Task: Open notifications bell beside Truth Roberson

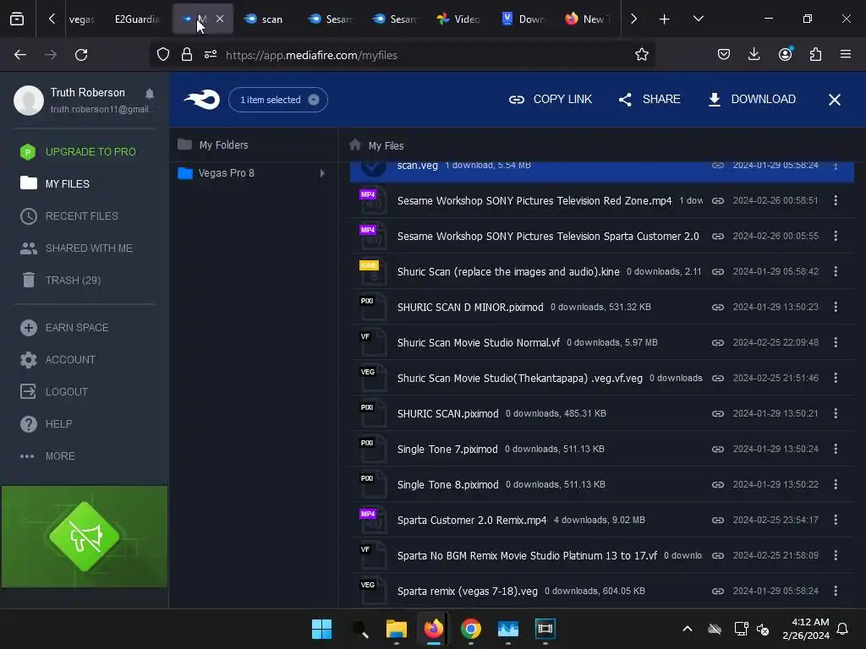Action: coord(150,93)
